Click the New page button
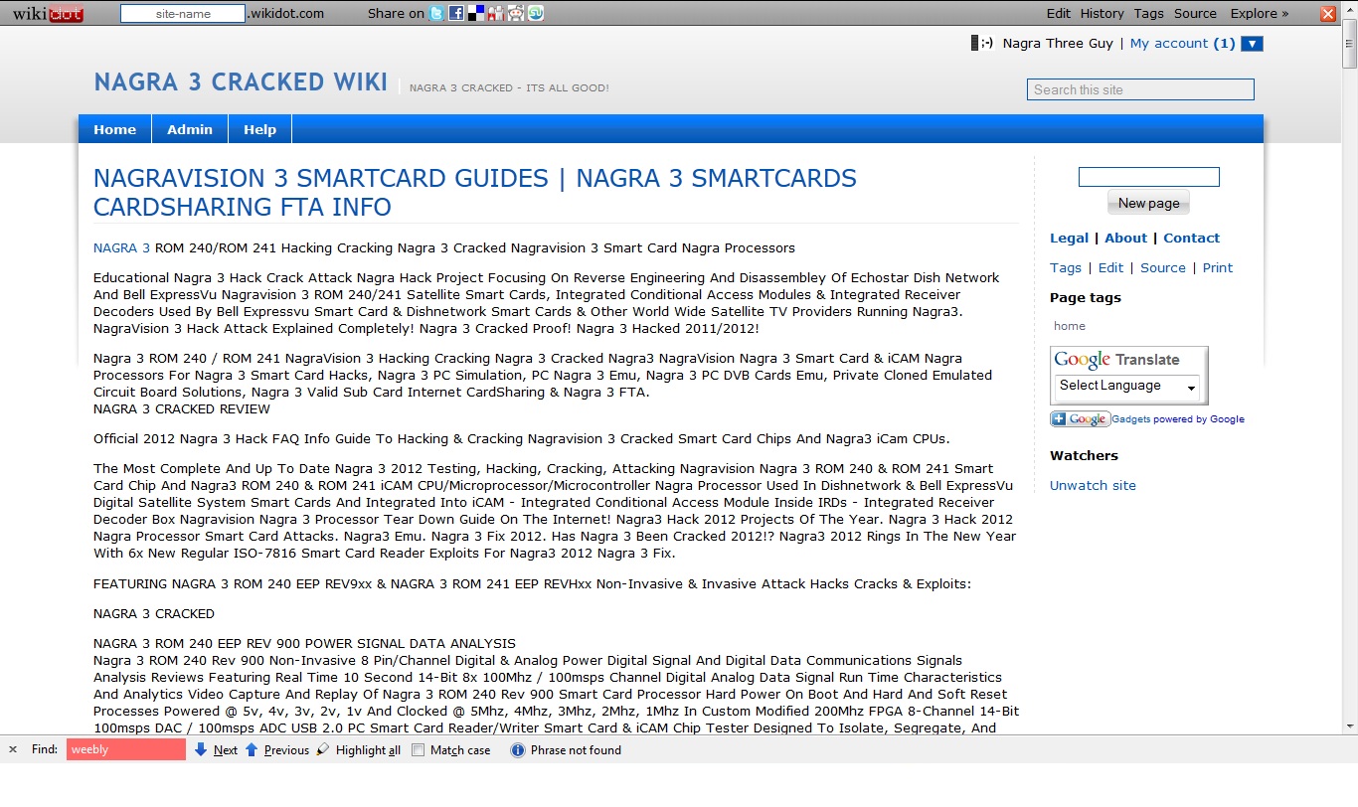Viewport: 1358px width, 807px height. [1148, 203]
